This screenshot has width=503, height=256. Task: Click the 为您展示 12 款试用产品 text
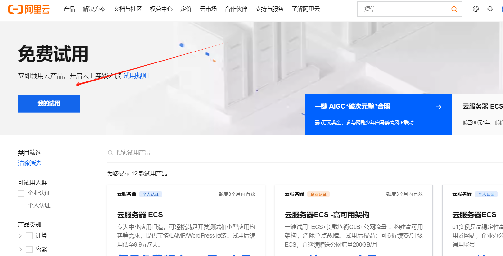137,174
